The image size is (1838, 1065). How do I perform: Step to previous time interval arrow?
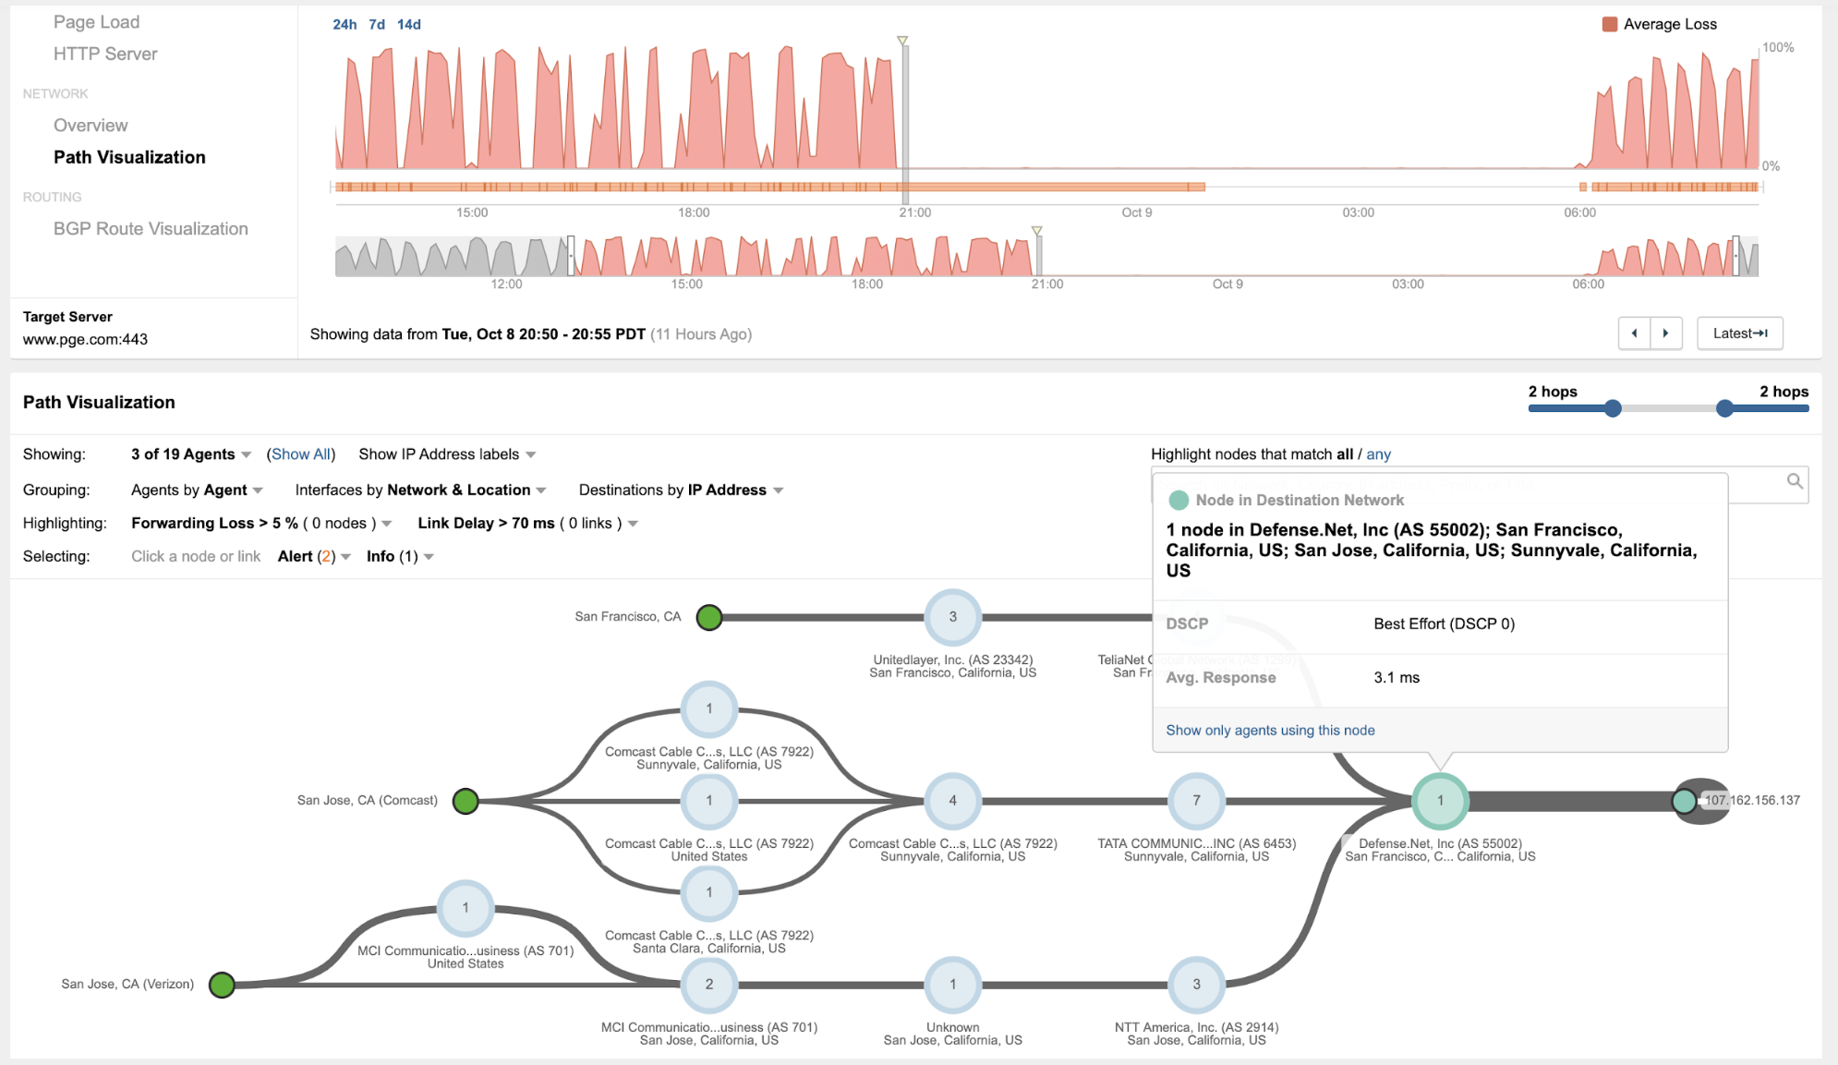(x=1634, y=333)
